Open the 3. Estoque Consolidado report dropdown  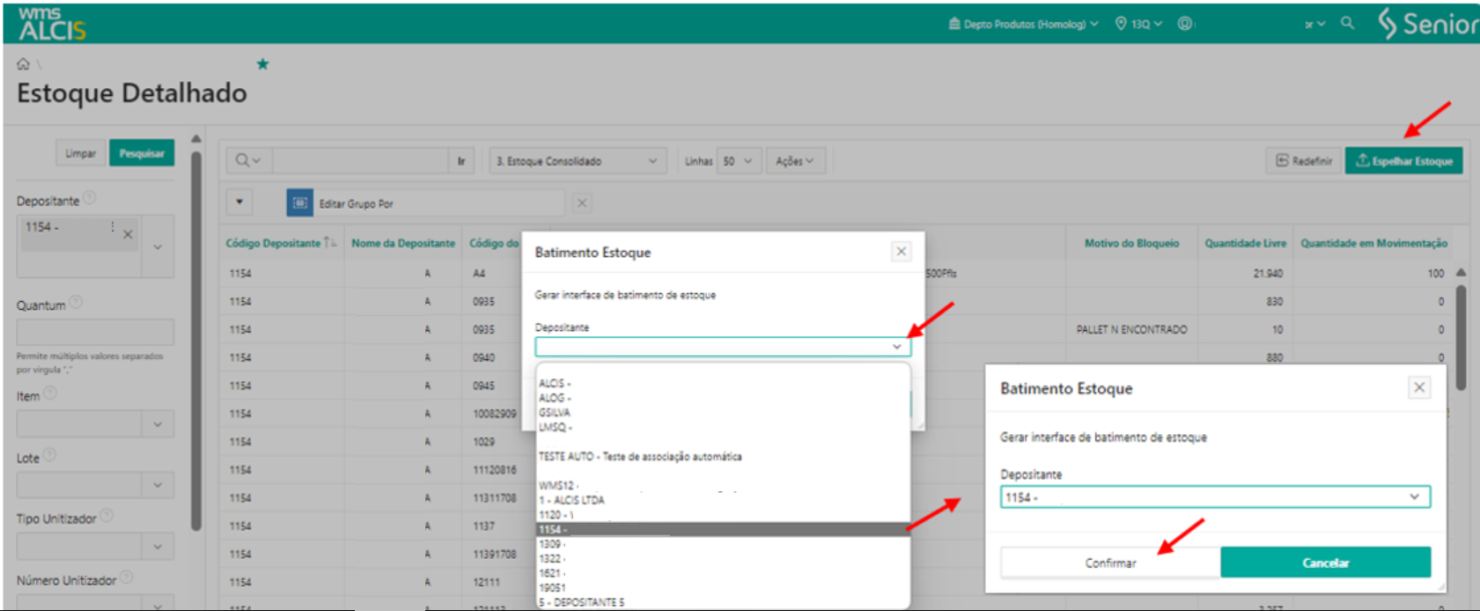[577, 161]
